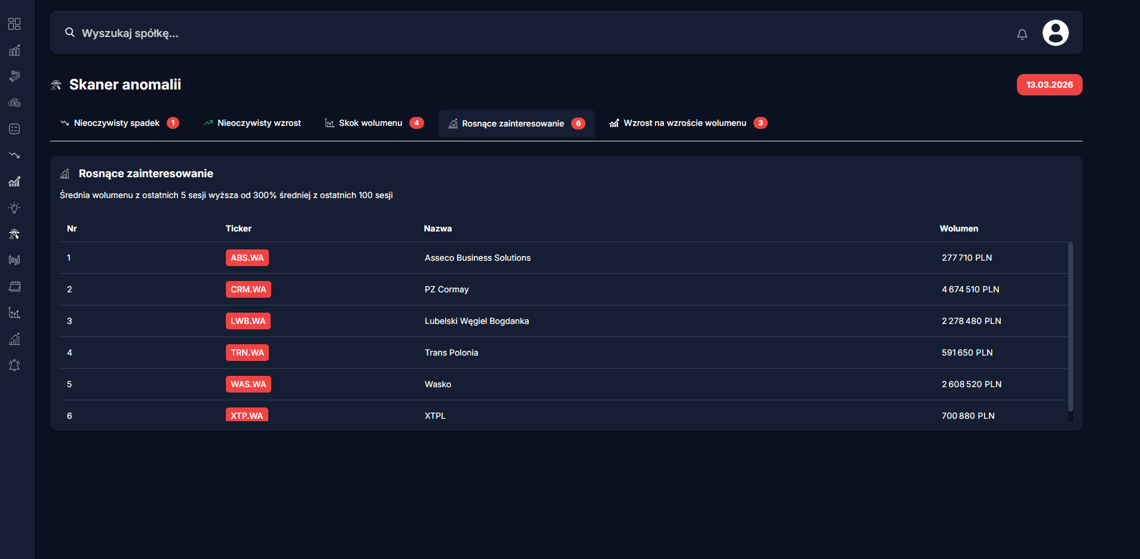Switch to Nieoczywisty wzrost tab

coord(252,123)
